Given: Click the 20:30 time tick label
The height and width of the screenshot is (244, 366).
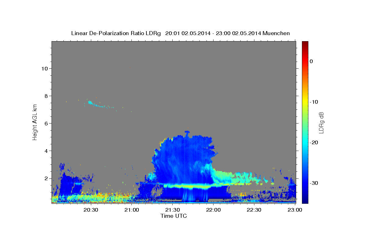Looking at the screenshot, I should tap(91, 210).
